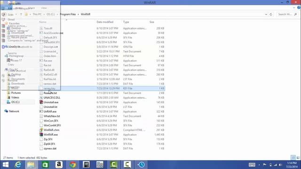Open the Network label in navigation pane
The width and height of the screenshot is (301, 169).
[x=14, y=111]
